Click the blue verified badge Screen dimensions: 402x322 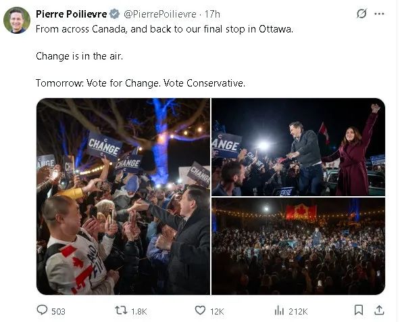coord(115,14)
